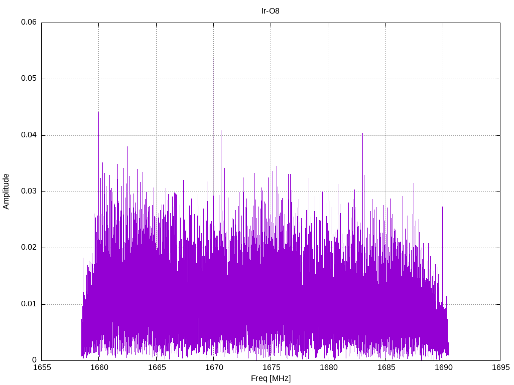Click the 0.01 y-axis tick value
The height and width of the screenshot is (385, 514).
coord(29,304)
